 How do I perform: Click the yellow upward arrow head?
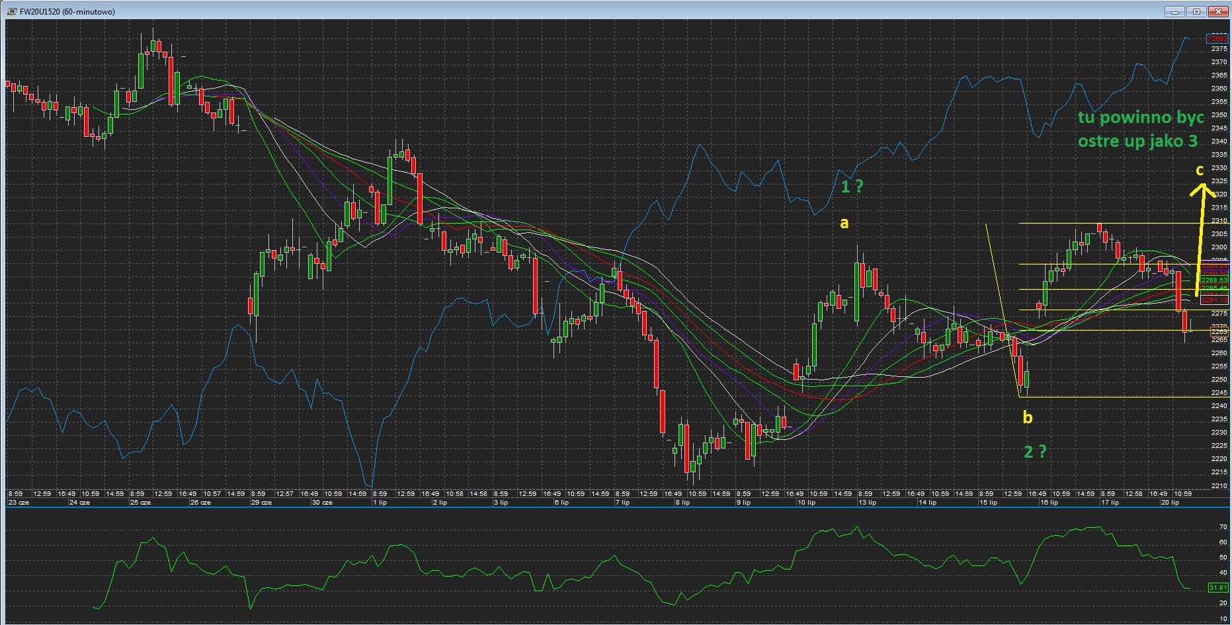pyautogui.click(x=1202, y=189)
